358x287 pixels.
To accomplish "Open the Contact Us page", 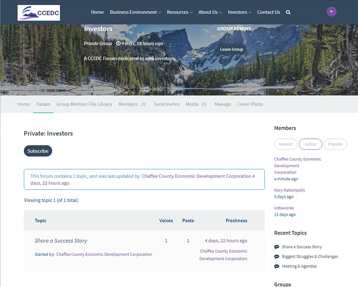I will click(268, 12).
